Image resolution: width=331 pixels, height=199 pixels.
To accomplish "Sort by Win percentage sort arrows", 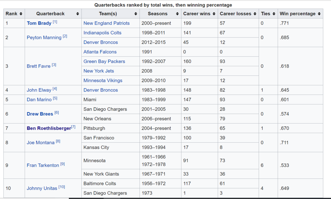I will tap(319, 14).
